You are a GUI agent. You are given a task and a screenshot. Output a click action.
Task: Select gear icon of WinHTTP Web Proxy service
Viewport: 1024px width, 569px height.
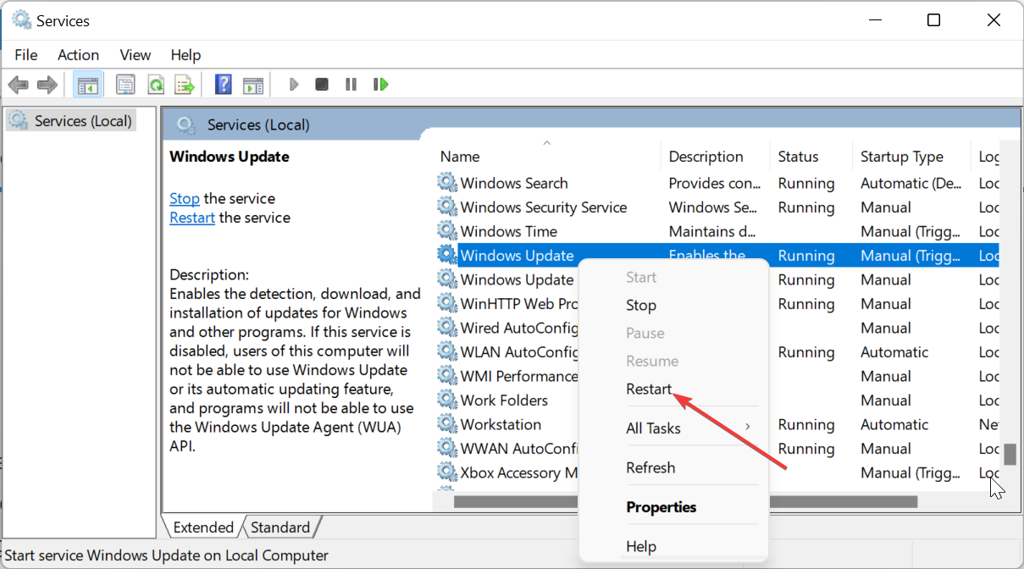[447, 304]
